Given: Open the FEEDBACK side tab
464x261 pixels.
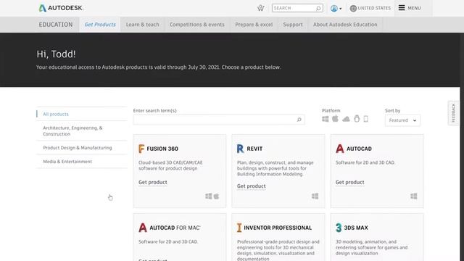Looking at the screenshot, I should (453, 113).
